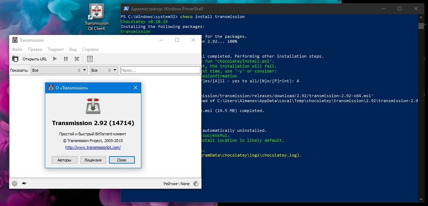428x206 pixels.
Task: Expand the second Все tracker filter dropdown
Action: click(x=104, y=70)
